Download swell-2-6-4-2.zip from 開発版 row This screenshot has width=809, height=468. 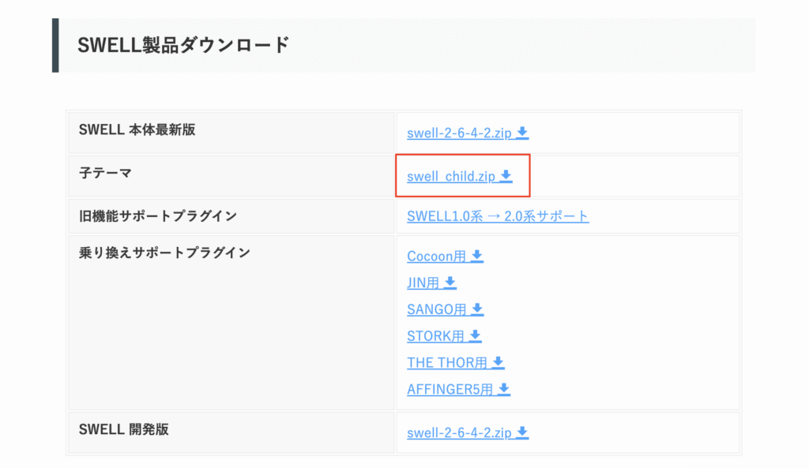click(460, 432)
